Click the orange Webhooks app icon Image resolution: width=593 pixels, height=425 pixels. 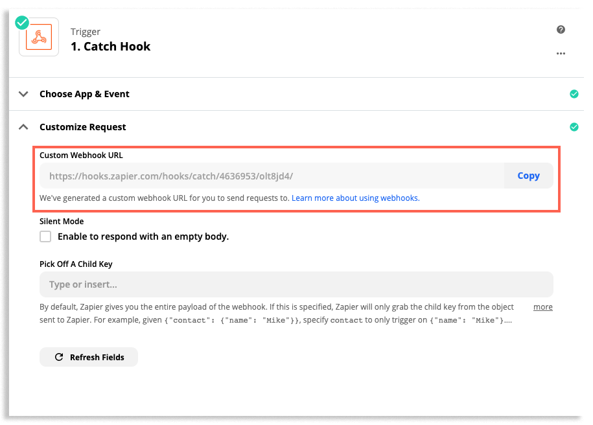38,38
